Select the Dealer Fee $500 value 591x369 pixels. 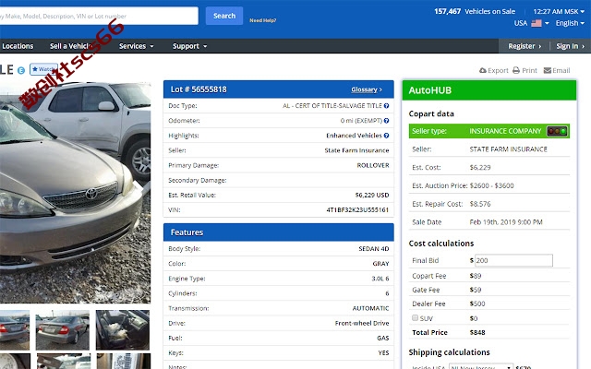[477, 304]
